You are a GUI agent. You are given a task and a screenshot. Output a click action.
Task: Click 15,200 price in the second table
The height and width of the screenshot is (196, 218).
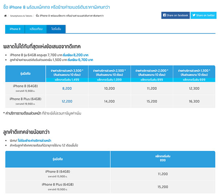163,187
